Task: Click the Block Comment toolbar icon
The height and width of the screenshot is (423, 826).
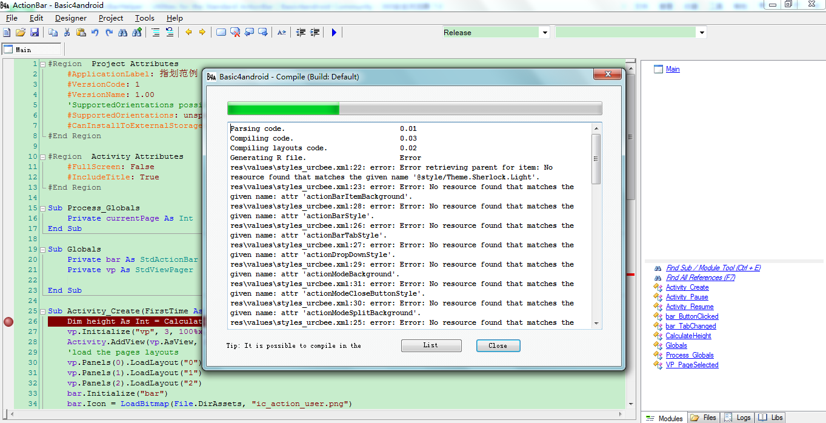Action: [156, 32]
